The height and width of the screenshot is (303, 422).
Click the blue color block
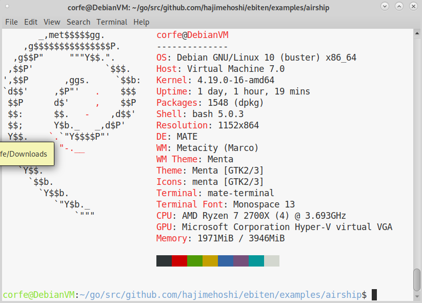226,261
